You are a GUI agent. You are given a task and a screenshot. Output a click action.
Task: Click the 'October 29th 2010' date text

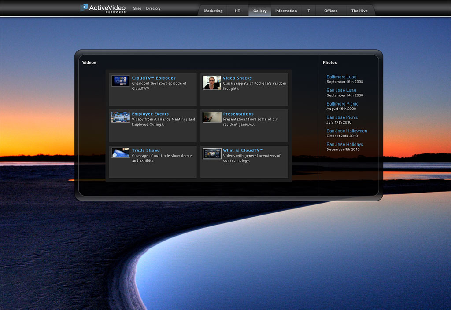tap(342, 136)
